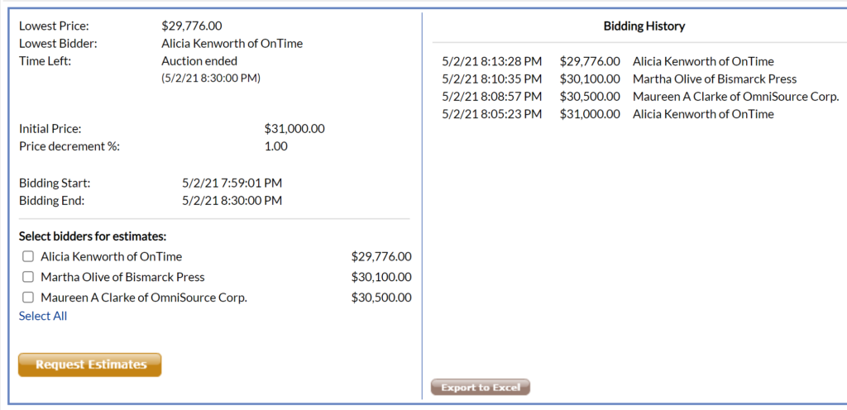Enable the Maureen A Clarke of OmniSource checkbox
The width and height of the screenshot is (847, 410).
click(x=28, y=298)
